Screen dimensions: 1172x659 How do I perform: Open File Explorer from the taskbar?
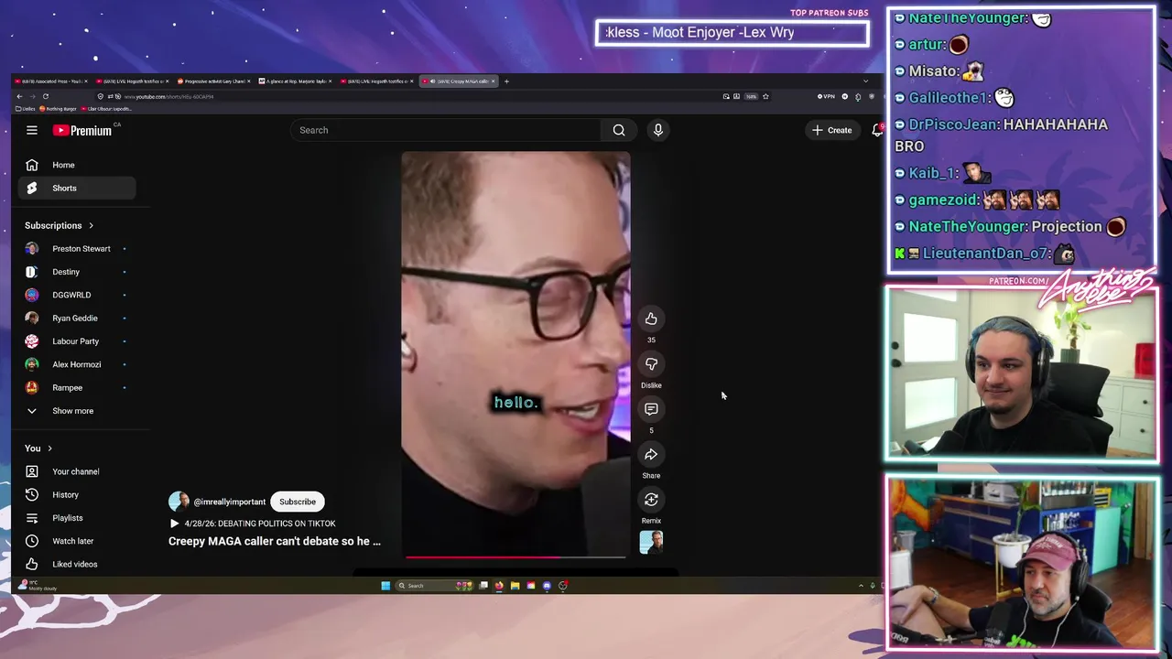(515, 586)
